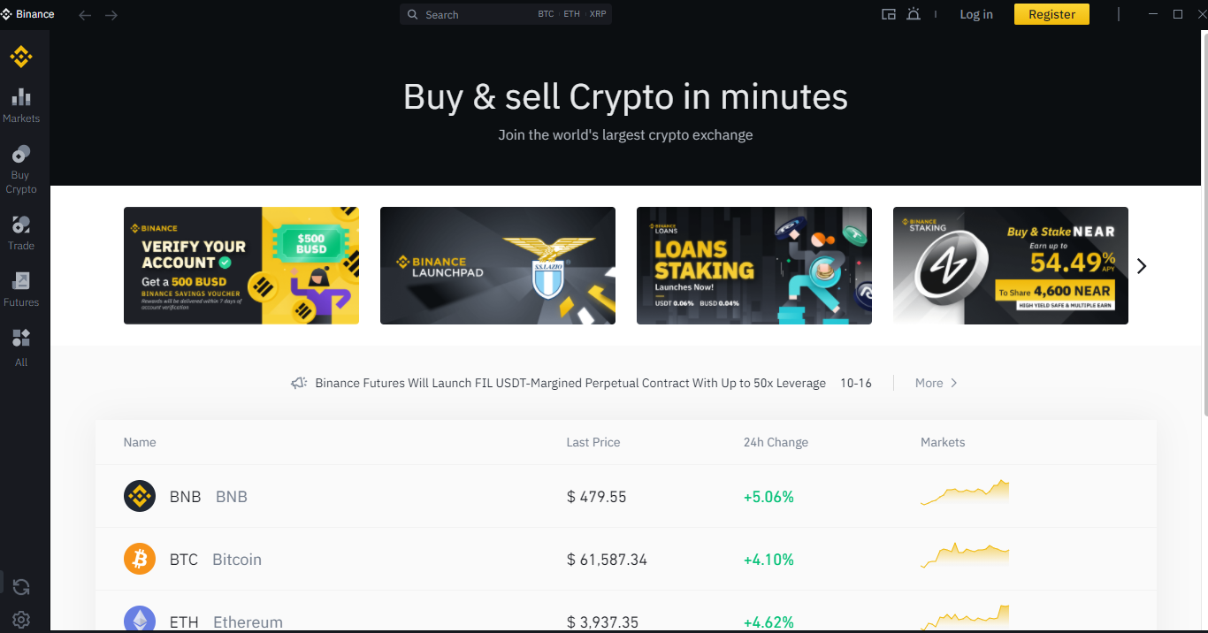Click the navigate forward arrow

point(111,15)
